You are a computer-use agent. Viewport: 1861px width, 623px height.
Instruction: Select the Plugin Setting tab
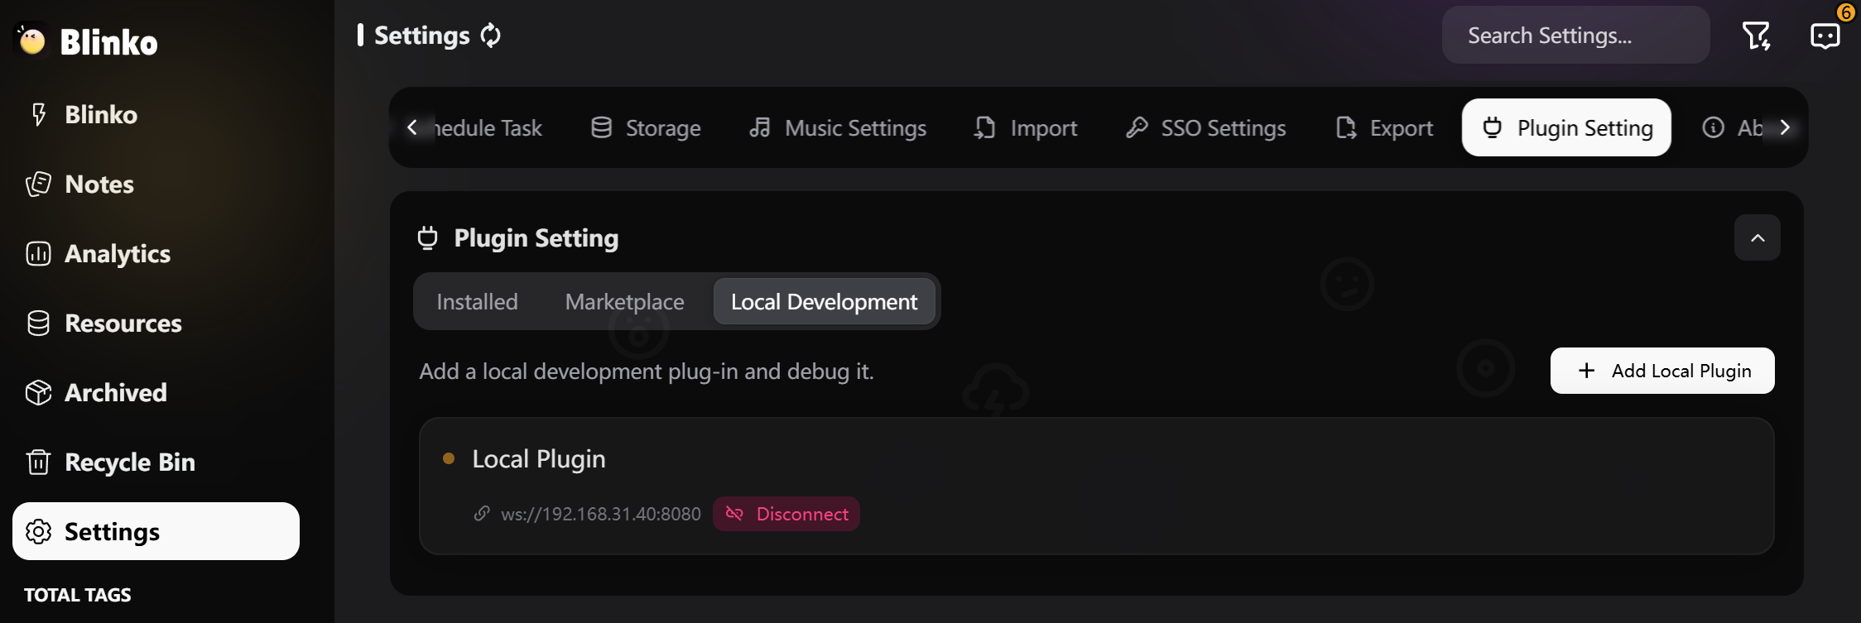[x=1566, y=127]
